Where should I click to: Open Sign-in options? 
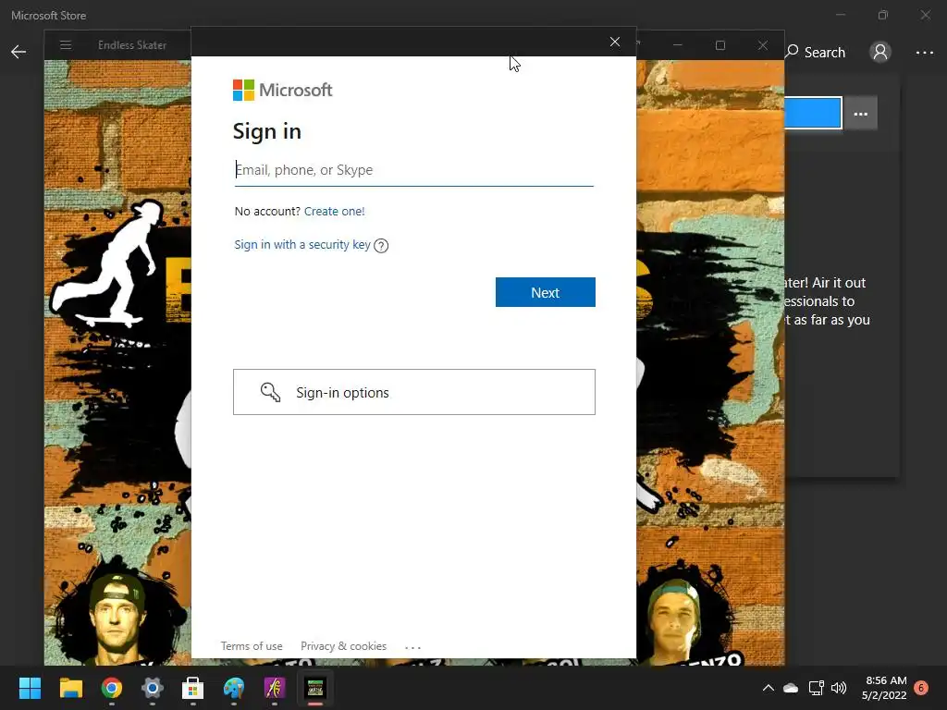pos(413,392)
